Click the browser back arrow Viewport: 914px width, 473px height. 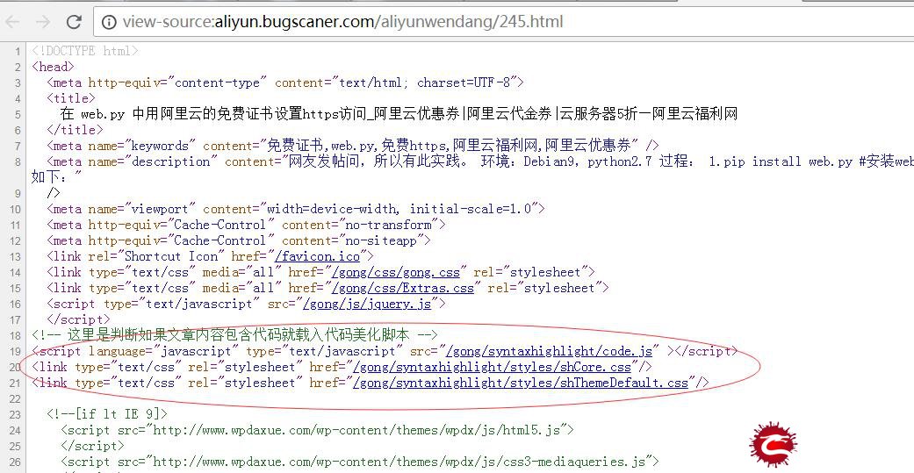click(12, 22)
